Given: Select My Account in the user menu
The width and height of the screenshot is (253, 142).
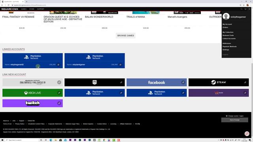Looking at the screenshot, I should click(227, 24).
